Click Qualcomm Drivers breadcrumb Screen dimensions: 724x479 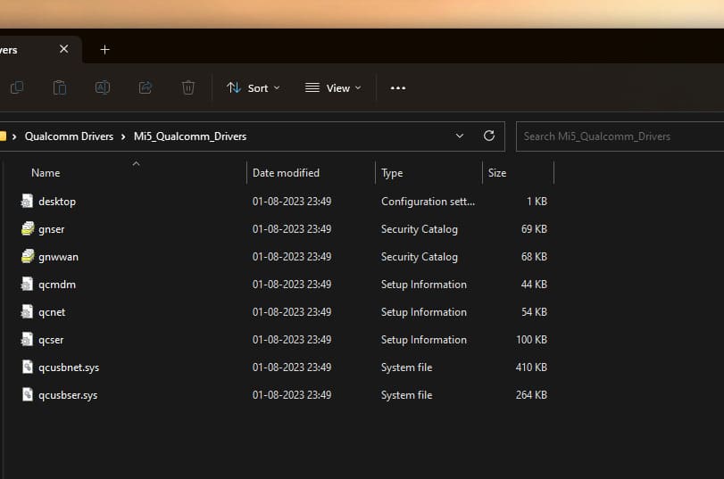coord(70,136)
